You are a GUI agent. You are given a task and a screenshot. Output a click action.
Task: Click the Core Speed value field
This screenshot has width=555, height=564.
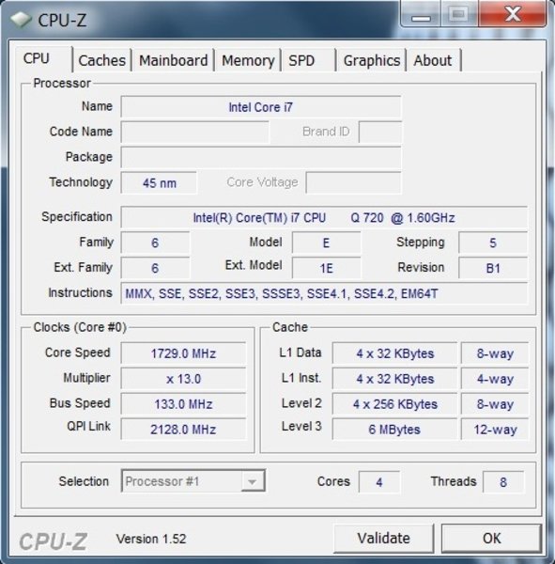(183, 353)
